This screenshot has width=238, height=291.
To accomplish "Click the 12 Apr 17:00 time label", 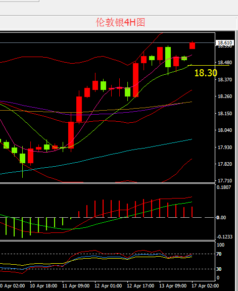I will [140, 286].
